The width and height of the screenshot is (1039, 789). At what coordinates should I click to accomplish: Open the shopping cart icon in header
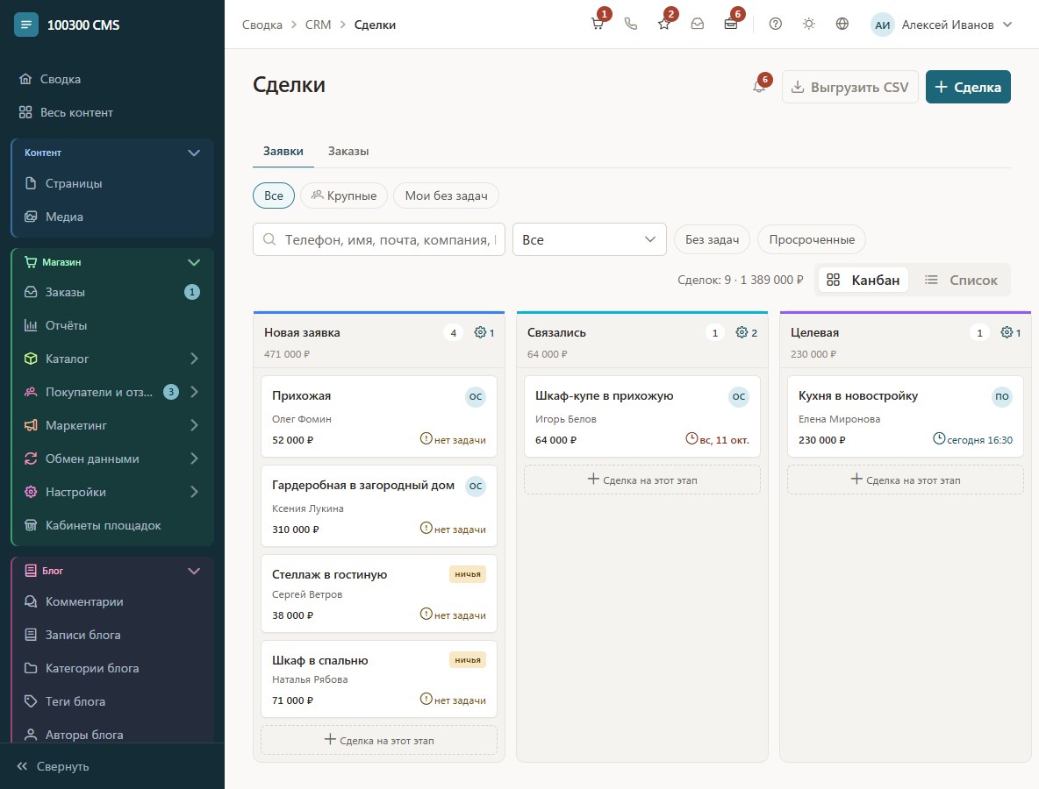[597, 24]
